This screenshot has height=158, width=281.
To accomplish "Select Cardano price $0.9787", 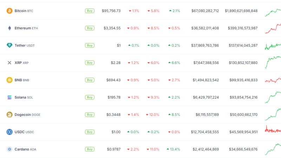I will pyautogui.click(x=113, y=149).
